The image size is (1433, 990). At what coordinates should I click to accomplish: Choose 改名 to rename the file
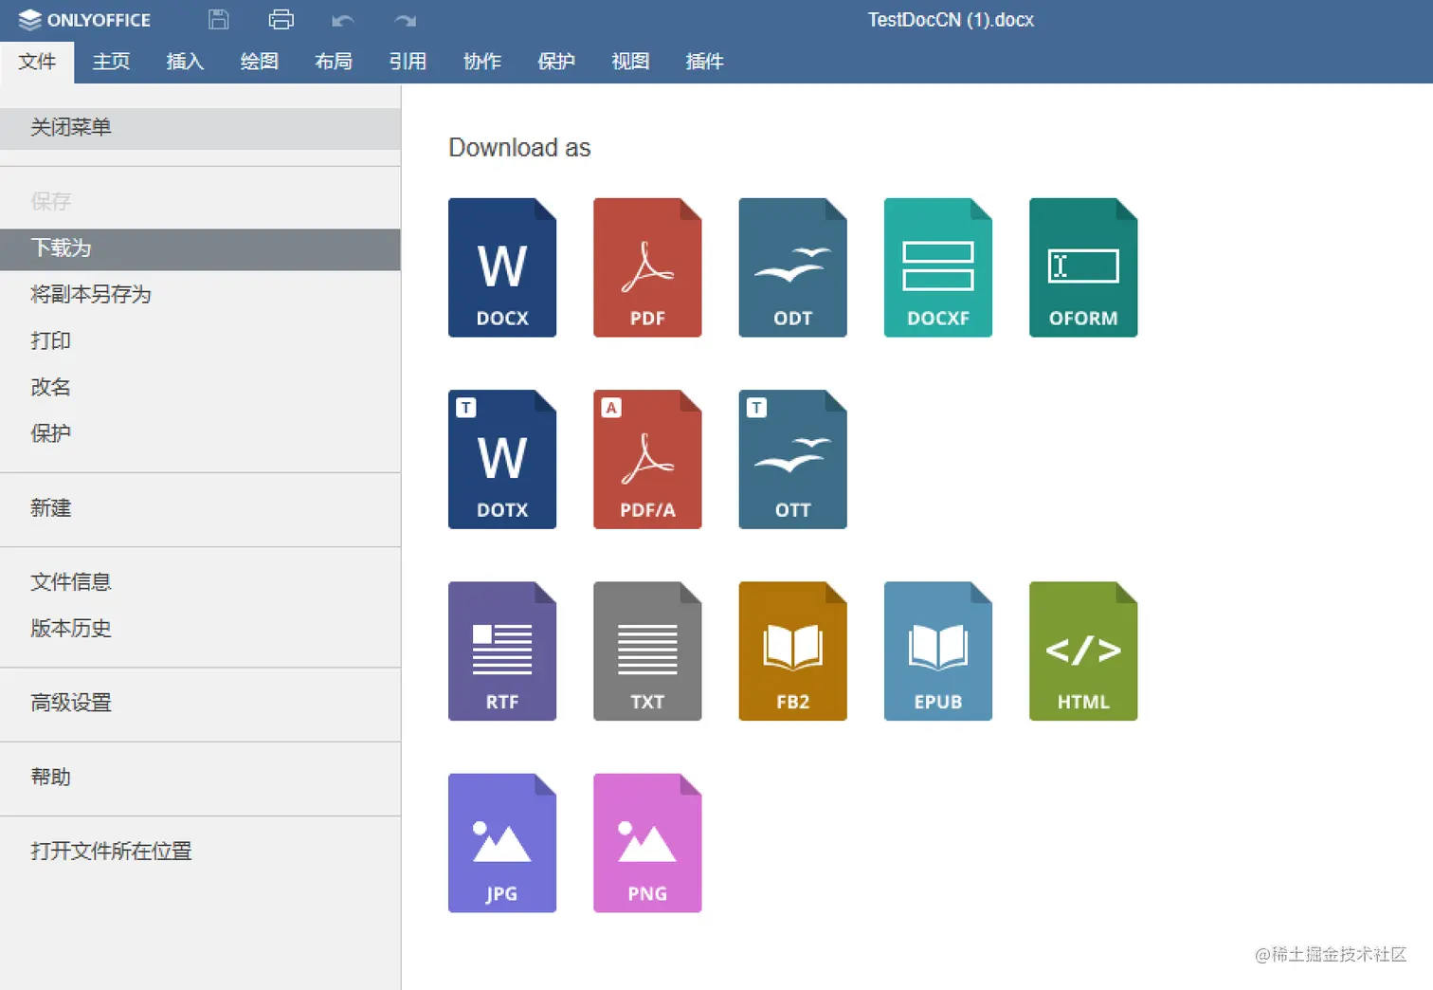[200, 388]
